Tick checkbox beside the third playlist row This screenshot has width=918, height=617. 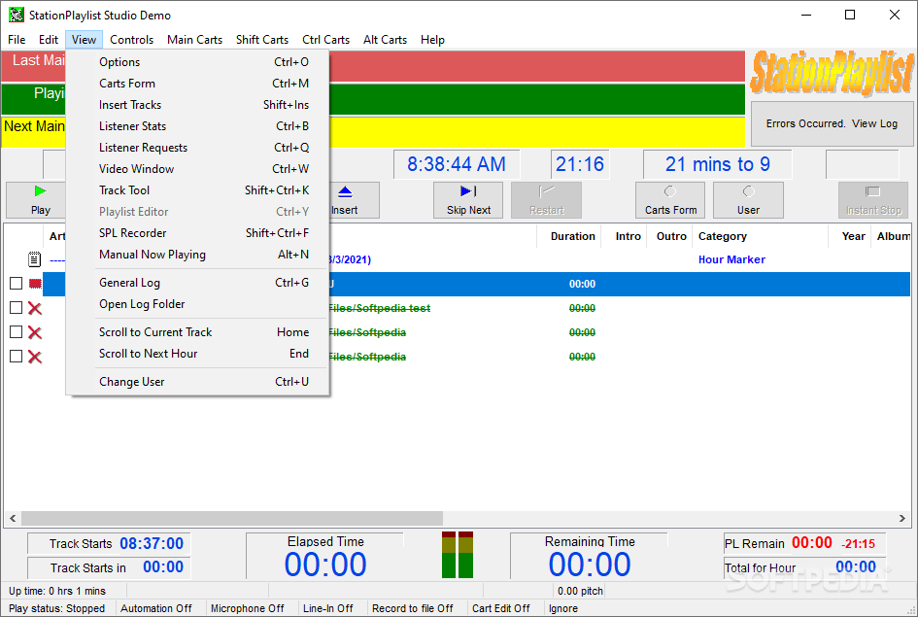pos(17,332)
